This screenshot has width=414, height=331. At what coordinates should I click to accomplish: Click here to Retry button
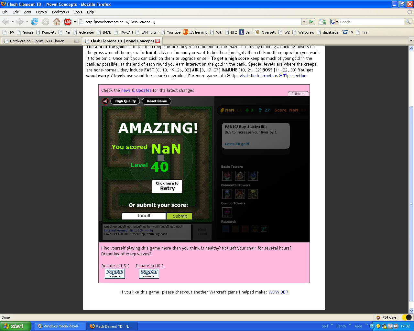[x=167, y=186]
